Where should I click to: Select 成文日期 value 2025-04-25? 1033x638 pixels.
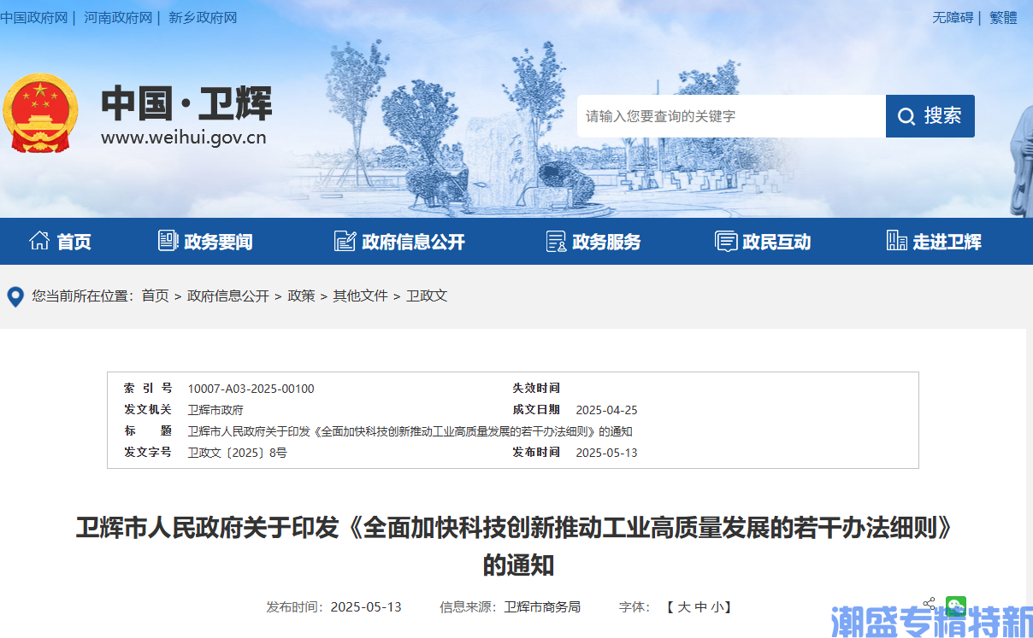point(606,410)
